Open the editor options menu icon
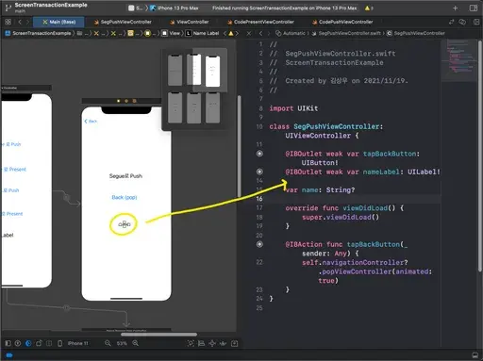 point(462,22)
